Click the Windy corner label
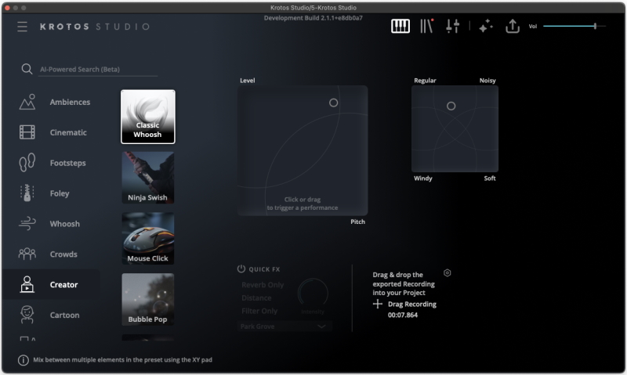The height and width of the screenshot is (375, 627). (423, 178)
